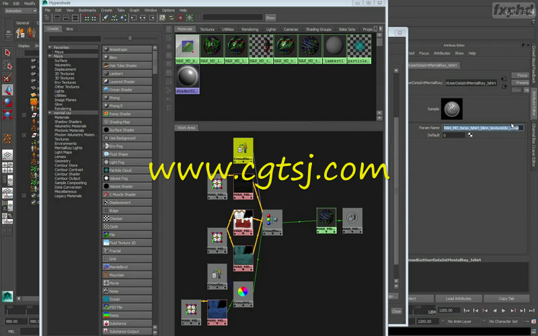Expand the first plus node in Maya outliner
Image resolution: width=538 pixels, height=336 pixels.
coord(24,115)
